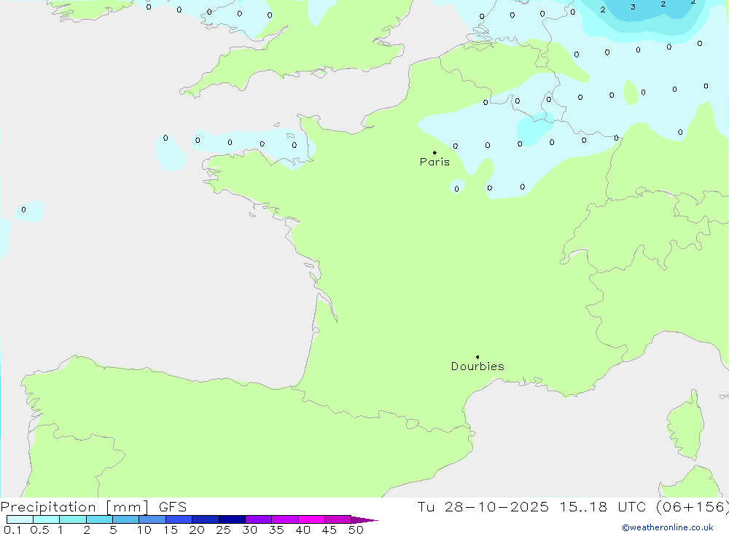Click the precipitation value "3" on the map
Viewport: 729px width, 534px height.
(x=633, y=7)
